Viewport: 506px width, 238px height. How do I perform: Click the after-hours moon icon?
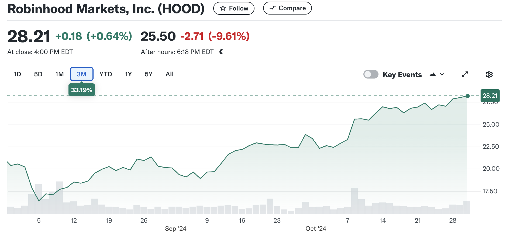coord(221,52)
